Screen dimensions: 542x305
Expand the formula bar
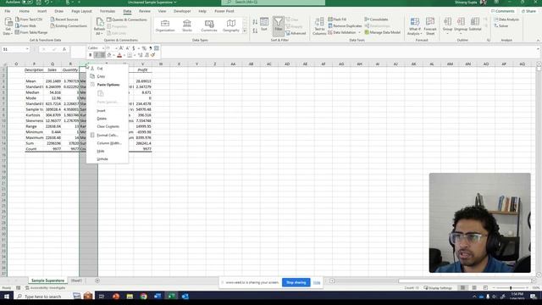538,49
